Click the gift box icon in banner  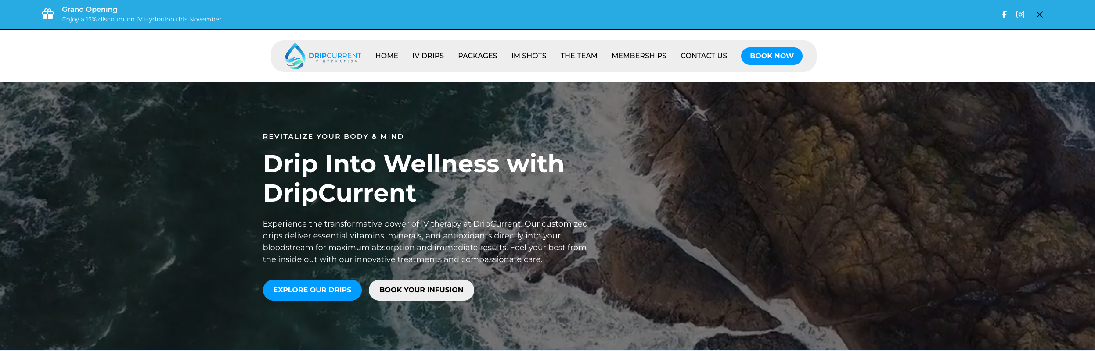tap(48, 14)
